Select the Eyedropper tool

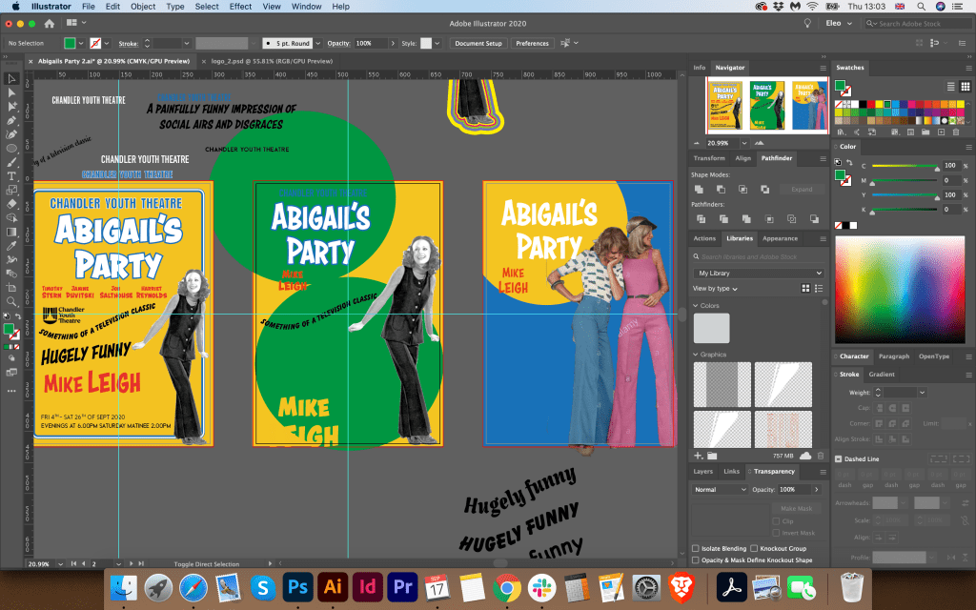pos(11,245)
